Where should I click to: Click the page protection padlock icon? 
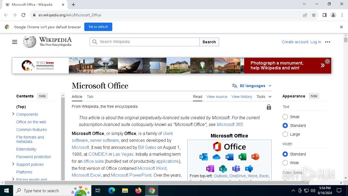click(x=269, y=107)
